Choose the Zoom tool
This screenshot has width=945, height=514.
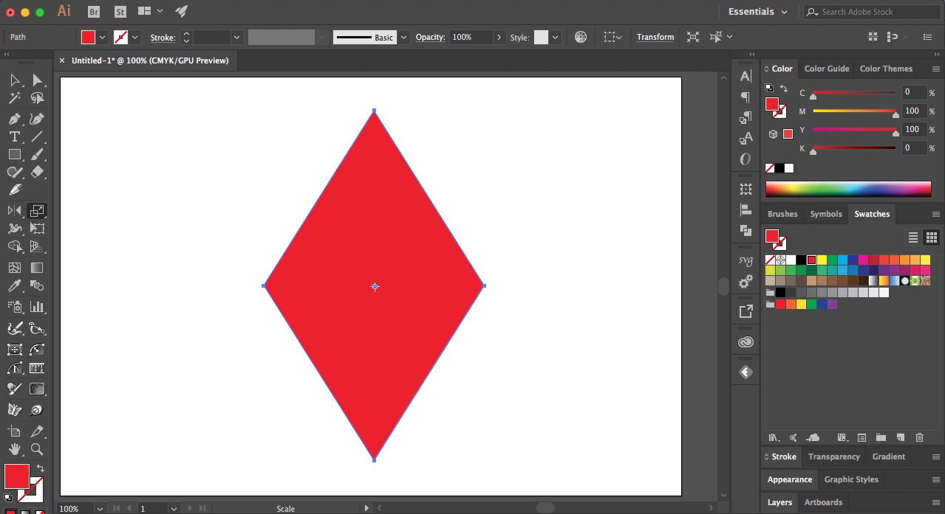point(37,448)
